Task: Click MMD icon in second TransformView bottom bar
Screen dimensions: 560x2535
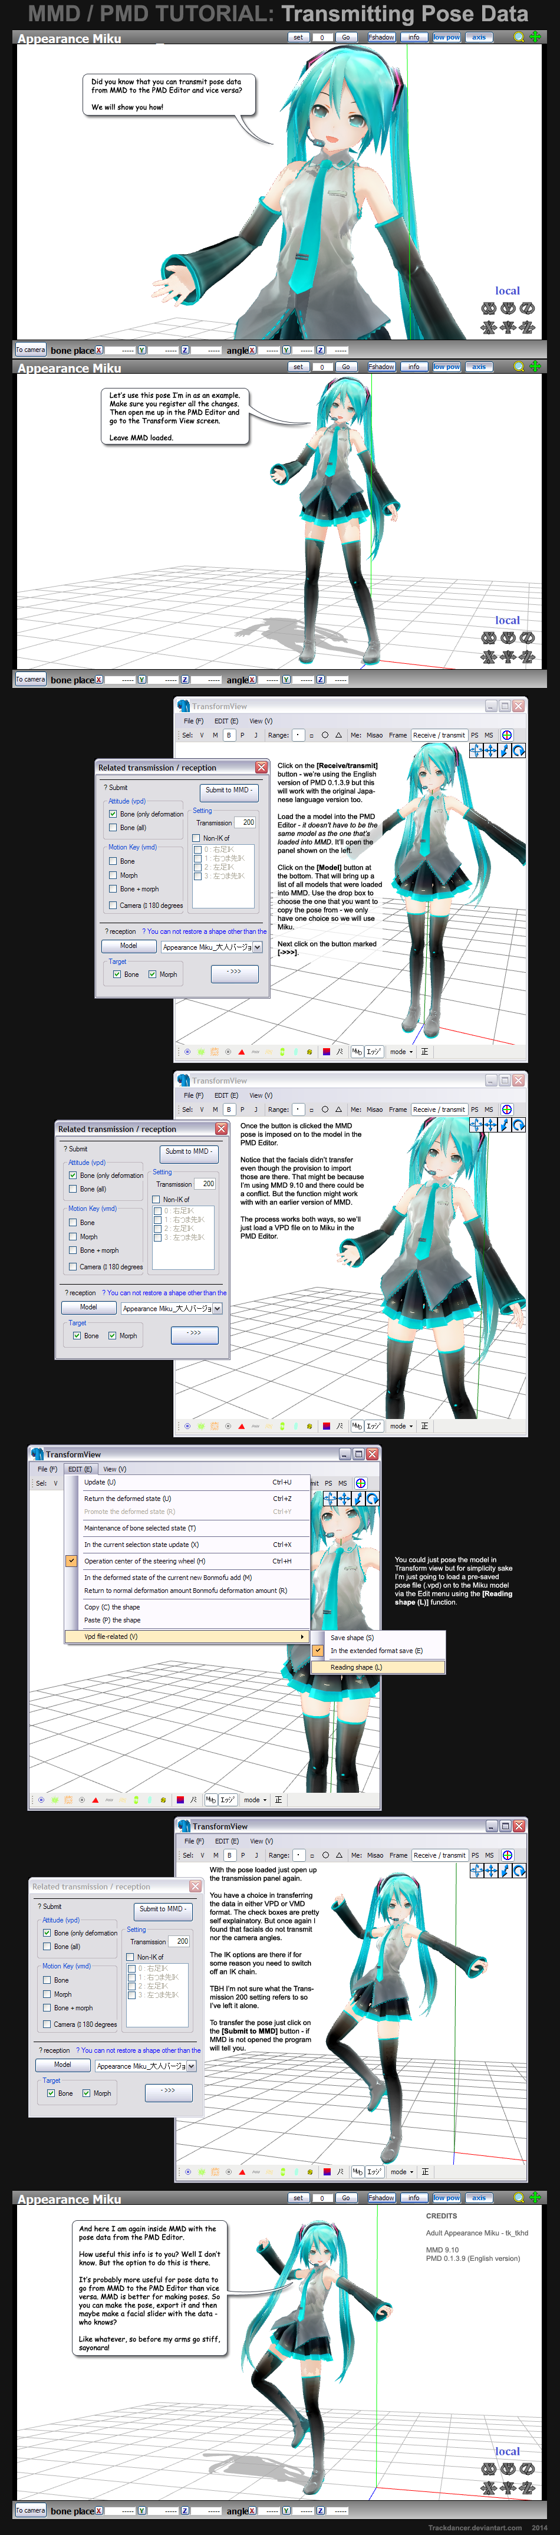Action: coord(357,1426)
